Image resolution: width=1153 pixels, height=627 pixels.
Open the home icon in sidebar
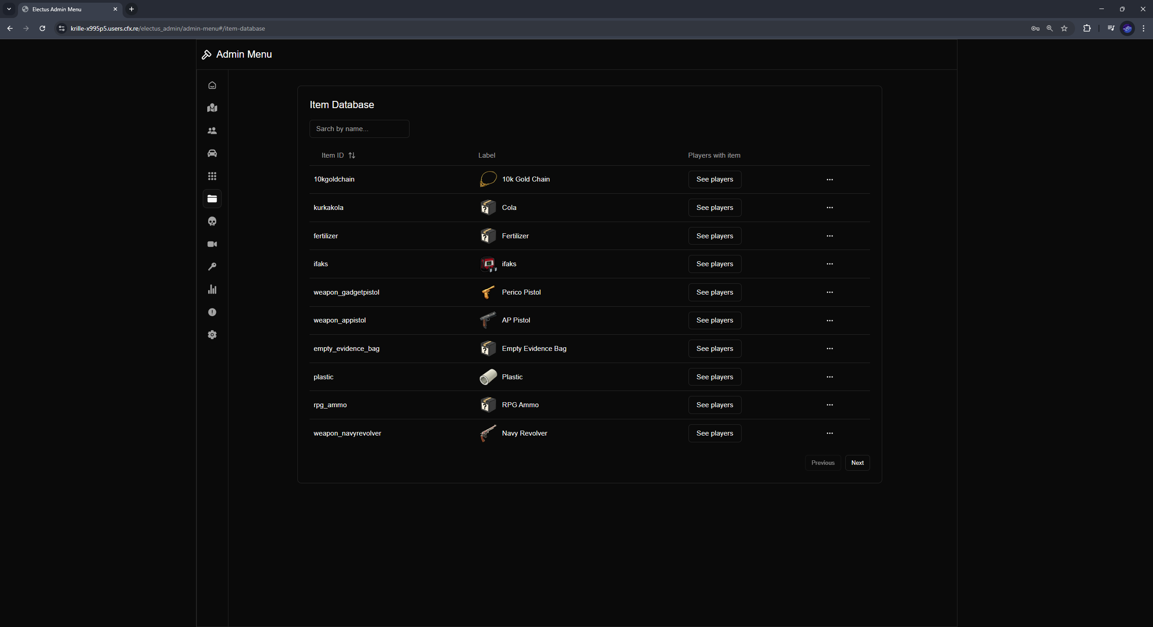point(212,85)
